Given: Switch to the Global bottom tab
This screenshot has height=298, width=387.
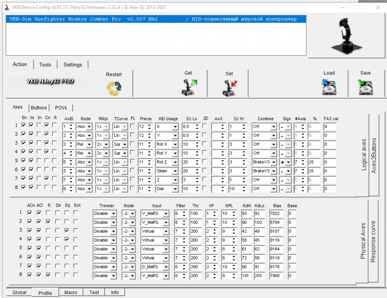Looking at the screenshot, I should click(19, 292).
